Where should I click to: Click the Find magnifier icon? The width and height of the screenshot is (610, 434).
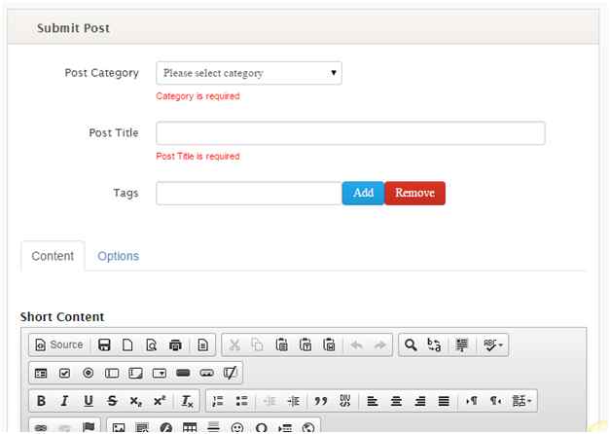tap(411, 344)
